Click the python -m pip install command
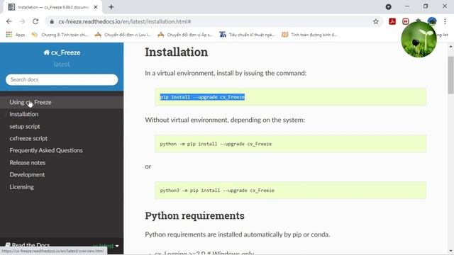Screen dimensions: 454x255 pos(216,144)
